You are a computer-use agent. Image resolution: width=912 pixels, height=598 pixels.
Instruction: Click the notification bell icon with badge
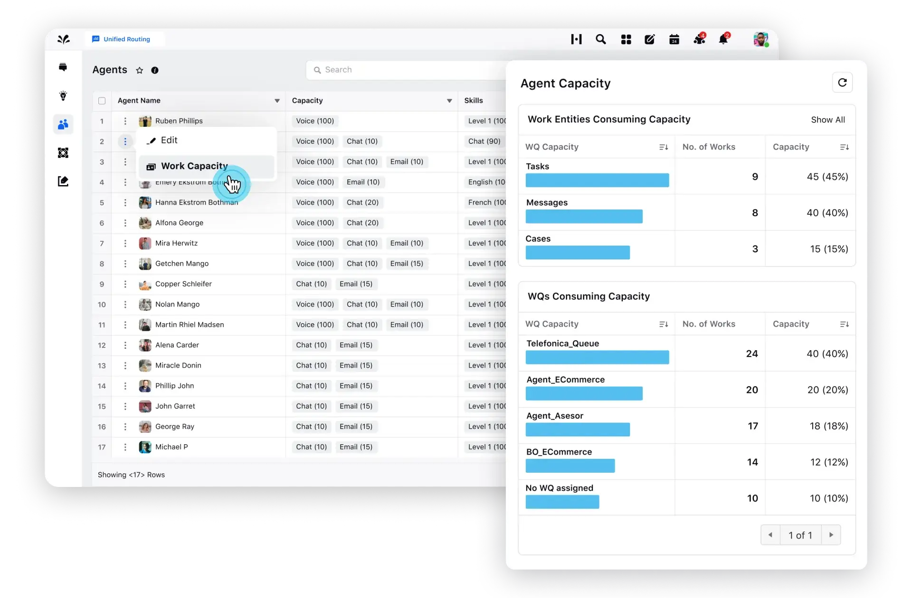[724, 39]
